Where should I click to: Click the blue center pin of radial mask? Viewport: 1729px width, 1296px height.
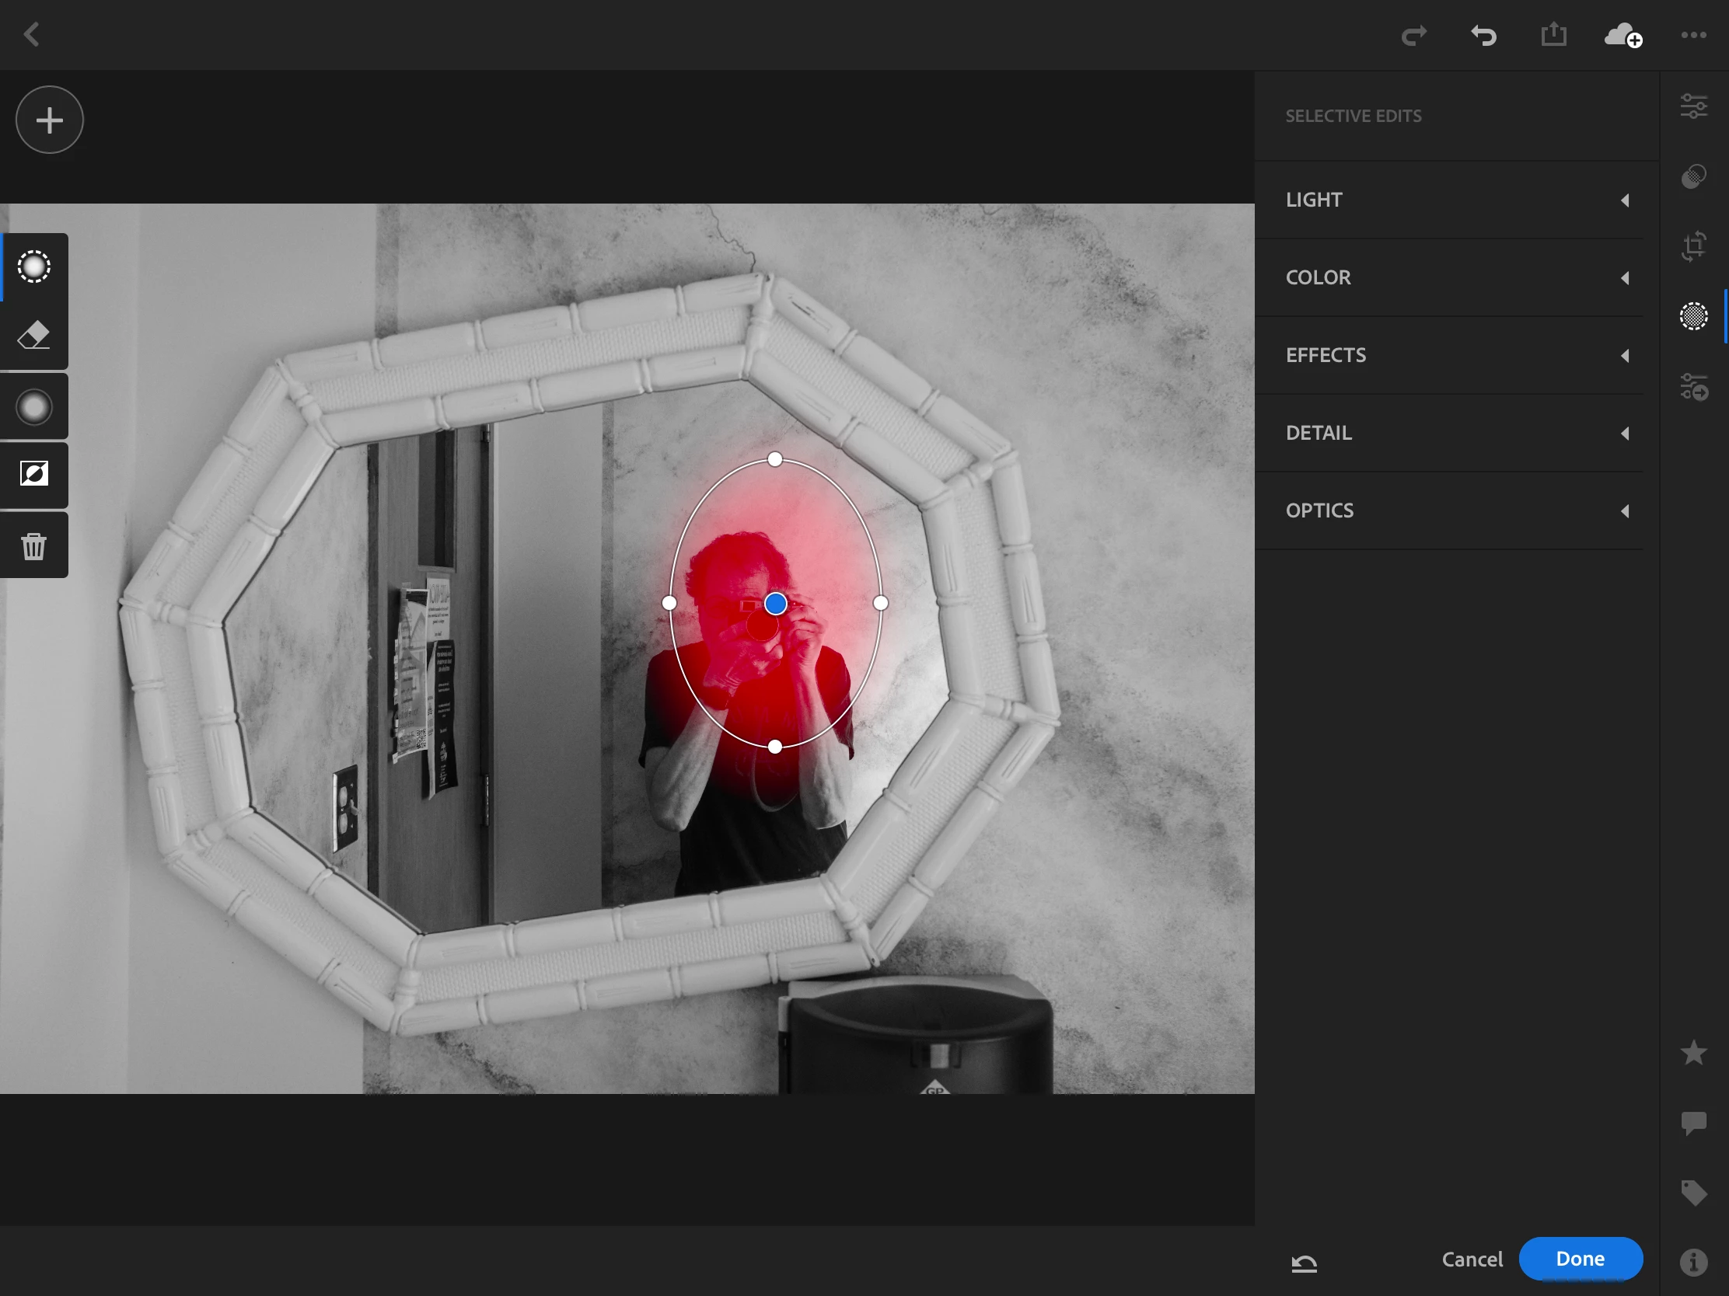[x=775, y=604]
